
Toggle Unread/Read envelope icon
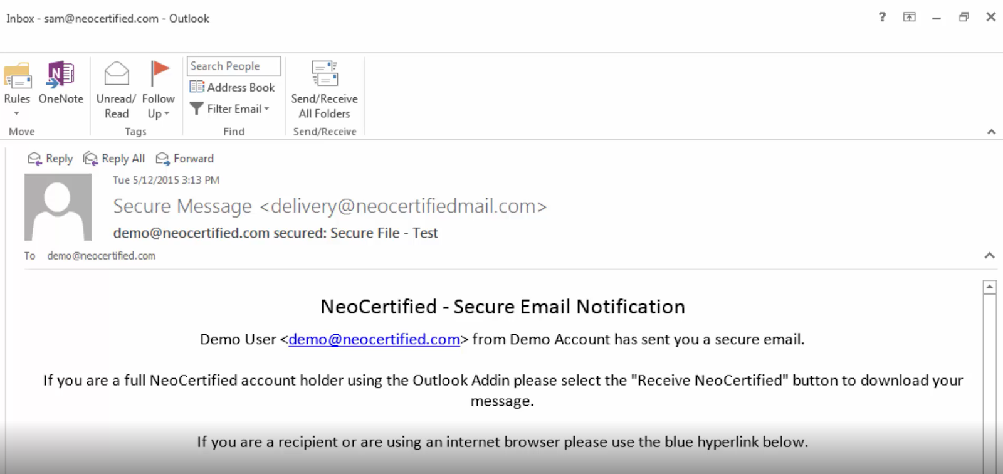click(x=116, y=74)
